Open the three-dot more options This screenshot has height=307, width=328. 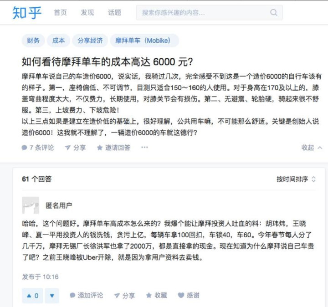144,148
